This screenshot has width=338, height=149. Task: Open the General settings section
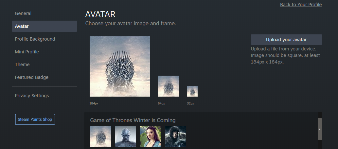tap(23, 13)
